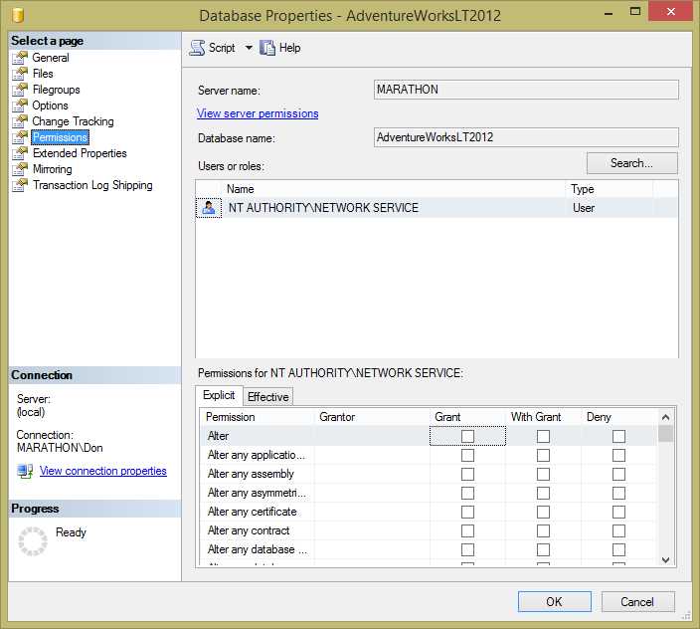Image resolution: width=700 pixels, height=629 pixels.
Task: Click the Mirroring page icon
Action: tap(20, 169)
